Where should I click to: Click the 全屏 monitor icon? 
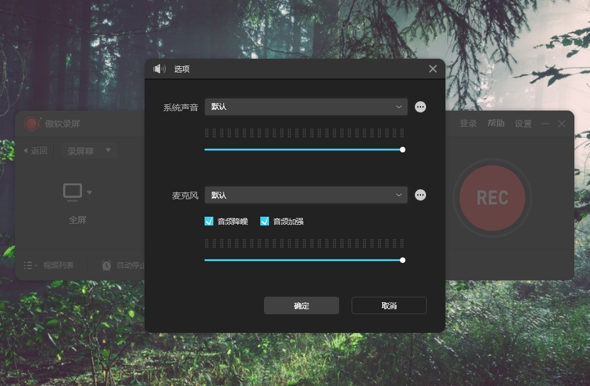click(73, 192)
